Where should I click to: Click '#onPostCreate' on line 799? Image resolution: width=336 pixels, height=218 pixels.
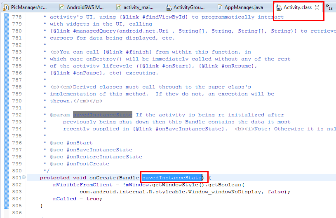tap(88, 164)
